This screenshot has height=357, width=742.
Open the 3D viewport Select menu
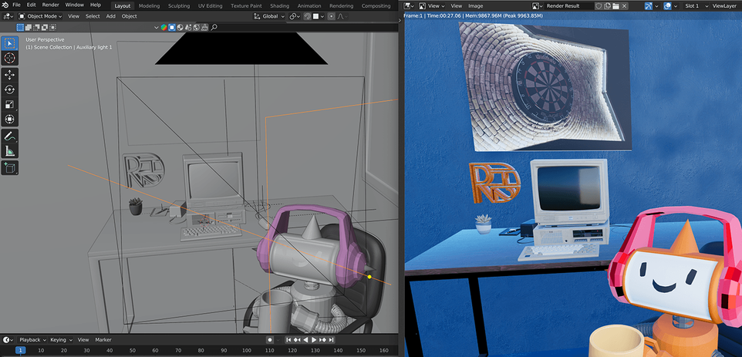point(93,16)
